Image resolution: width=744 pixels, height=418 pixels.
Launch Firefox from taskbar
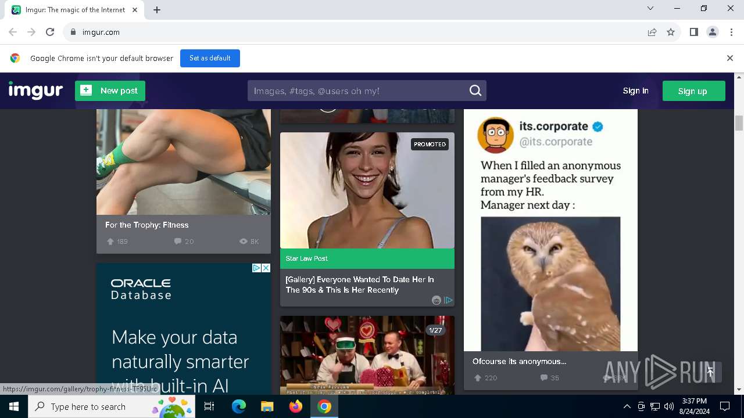pyautogui.click(x=296, y=406)
